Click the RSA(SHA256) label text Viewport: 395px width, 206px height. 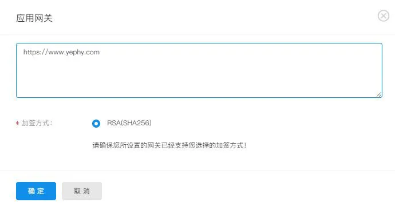click(x=129, y=123)
